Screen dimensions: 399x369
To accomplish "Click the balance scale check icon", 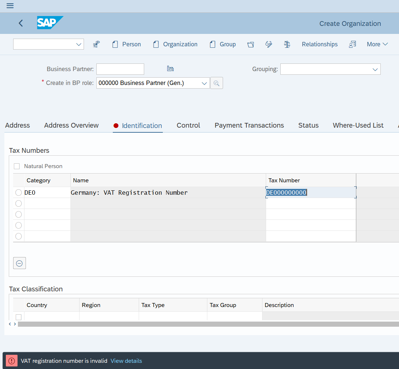I will pos(287,44).
